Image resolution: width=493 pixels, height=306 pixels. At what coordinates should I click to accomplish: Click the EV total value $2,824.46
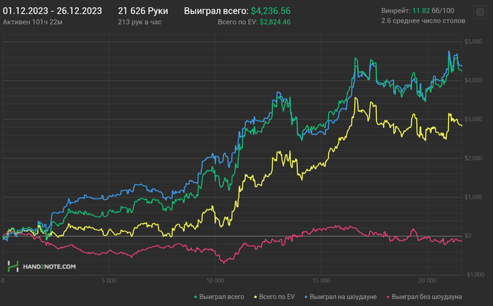coord(275,22)
